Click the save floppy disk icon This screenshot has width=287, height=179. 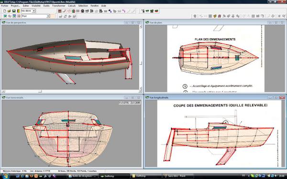point(14,11)
